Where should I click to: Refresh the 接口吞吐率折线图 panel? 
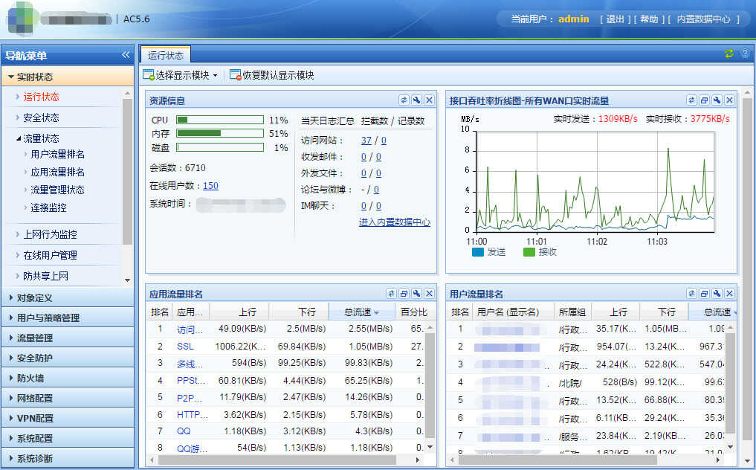[x=692, y=100]
